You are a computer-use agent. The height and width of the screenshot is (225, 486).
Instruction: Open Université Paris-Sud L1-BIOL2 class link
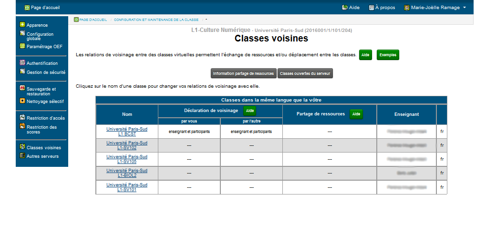tap(127, 173)
